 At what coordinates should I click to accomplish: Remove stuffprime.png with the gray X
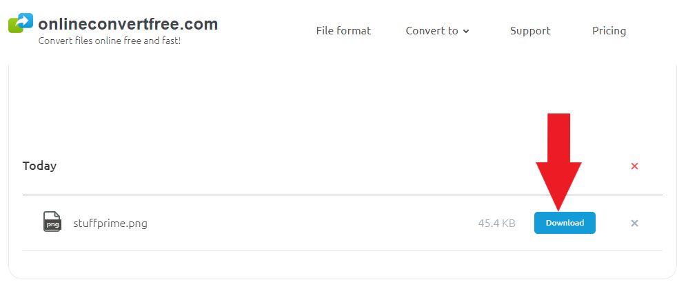(634, 223)
